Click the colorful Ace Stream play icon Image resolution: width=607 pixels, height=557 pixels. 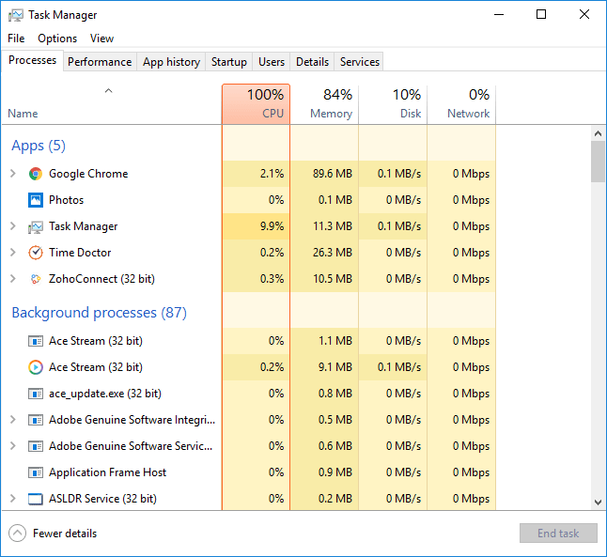pos(36,367)
